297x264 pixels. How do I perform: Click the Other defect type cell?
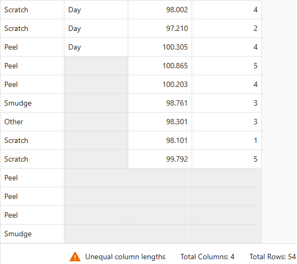(32, 122)
